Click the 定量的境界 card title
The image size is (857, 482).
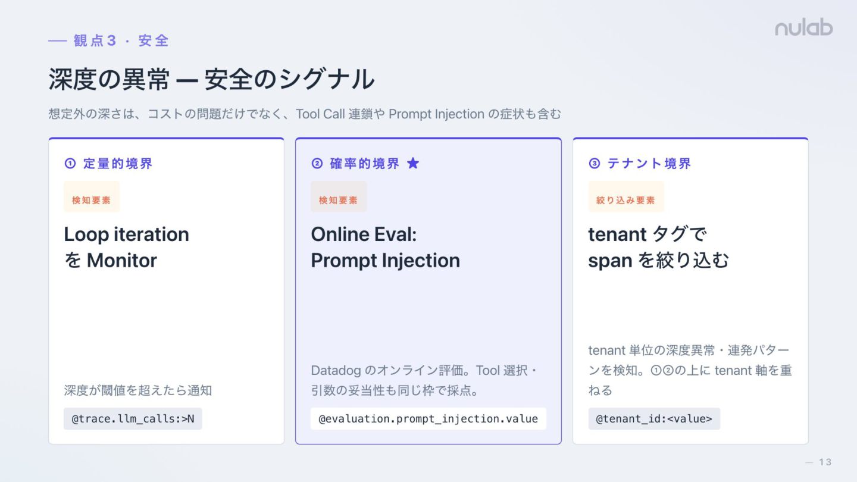(x=118, y=163)
